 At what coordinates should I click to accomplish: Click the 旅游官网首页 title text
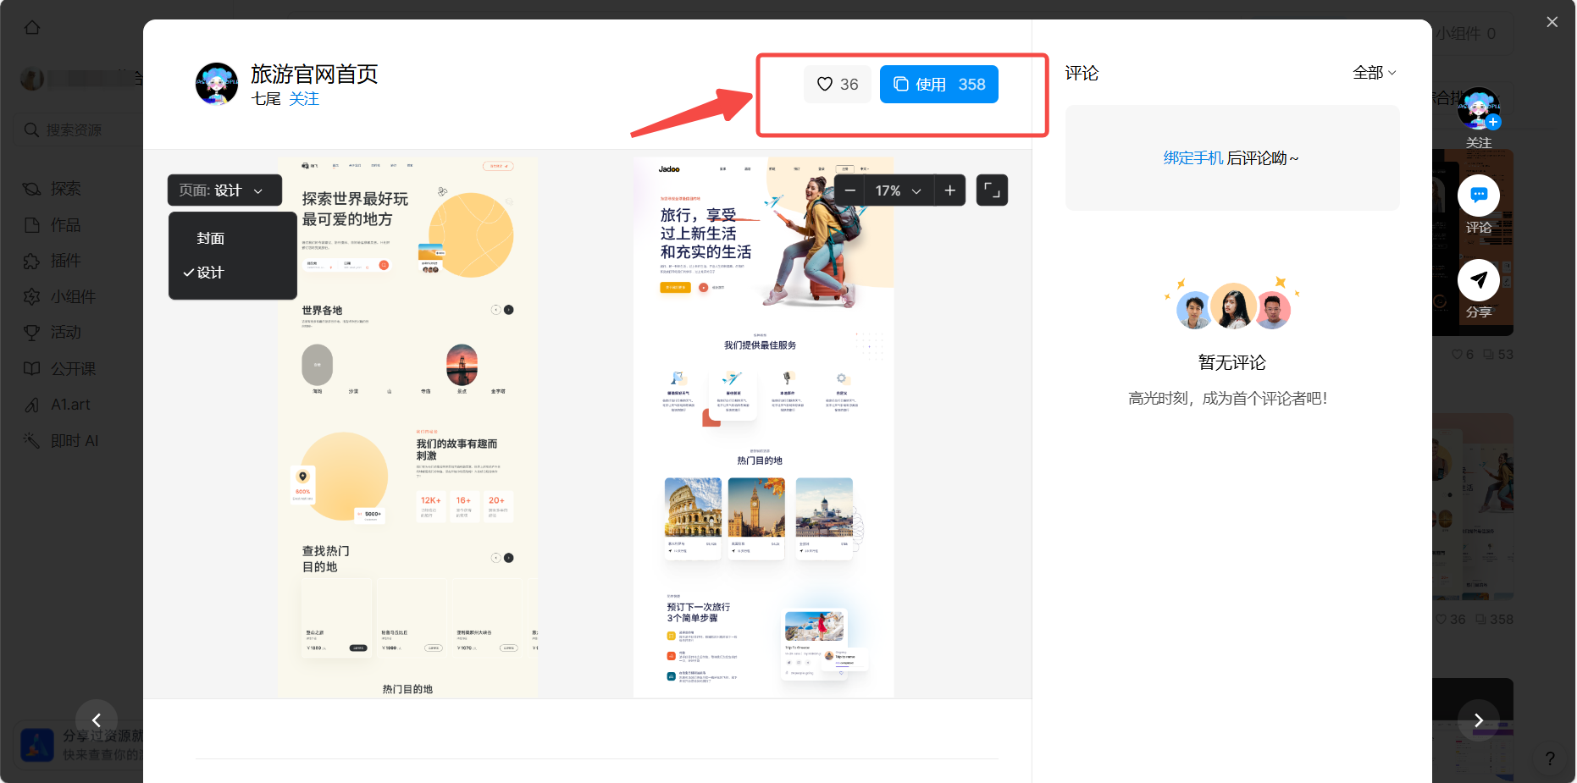click(x=314, y=74)
